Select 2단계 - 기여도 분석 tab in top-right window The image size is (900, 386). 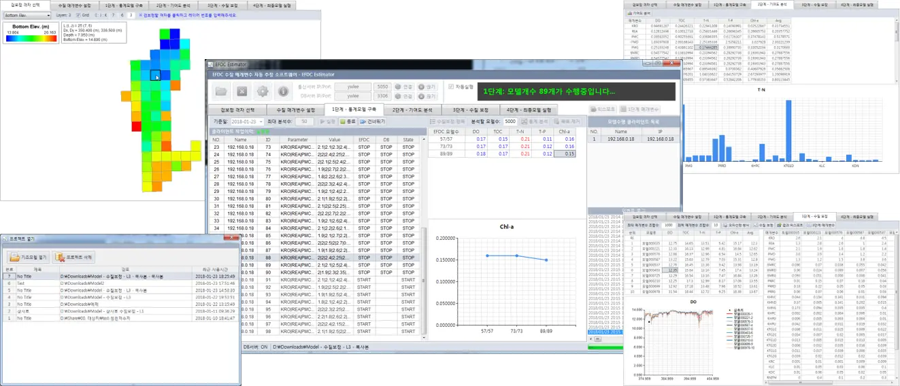771,5
